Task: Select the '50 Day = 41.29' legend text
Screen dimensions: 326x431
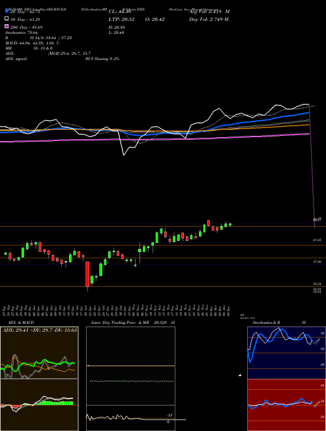Action: [x=25, y=20]
